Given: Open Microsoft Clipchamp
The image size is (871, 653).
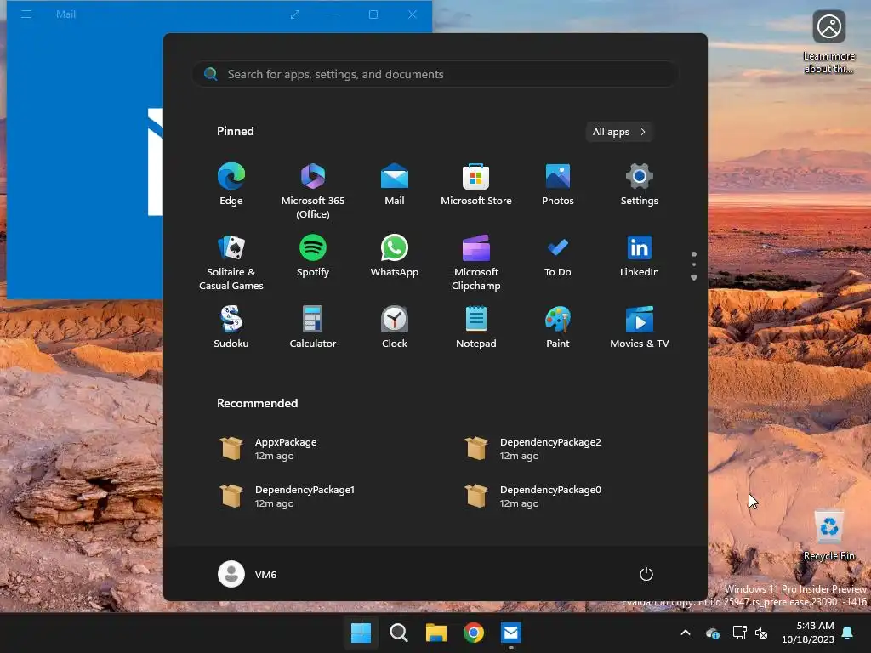Looking at the screenshot, I should click(x=476, y=263).
